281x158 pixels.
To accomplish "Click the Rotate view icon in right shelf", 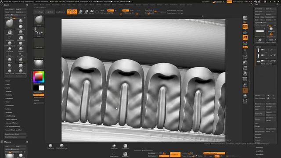I will tap(245, 74).
